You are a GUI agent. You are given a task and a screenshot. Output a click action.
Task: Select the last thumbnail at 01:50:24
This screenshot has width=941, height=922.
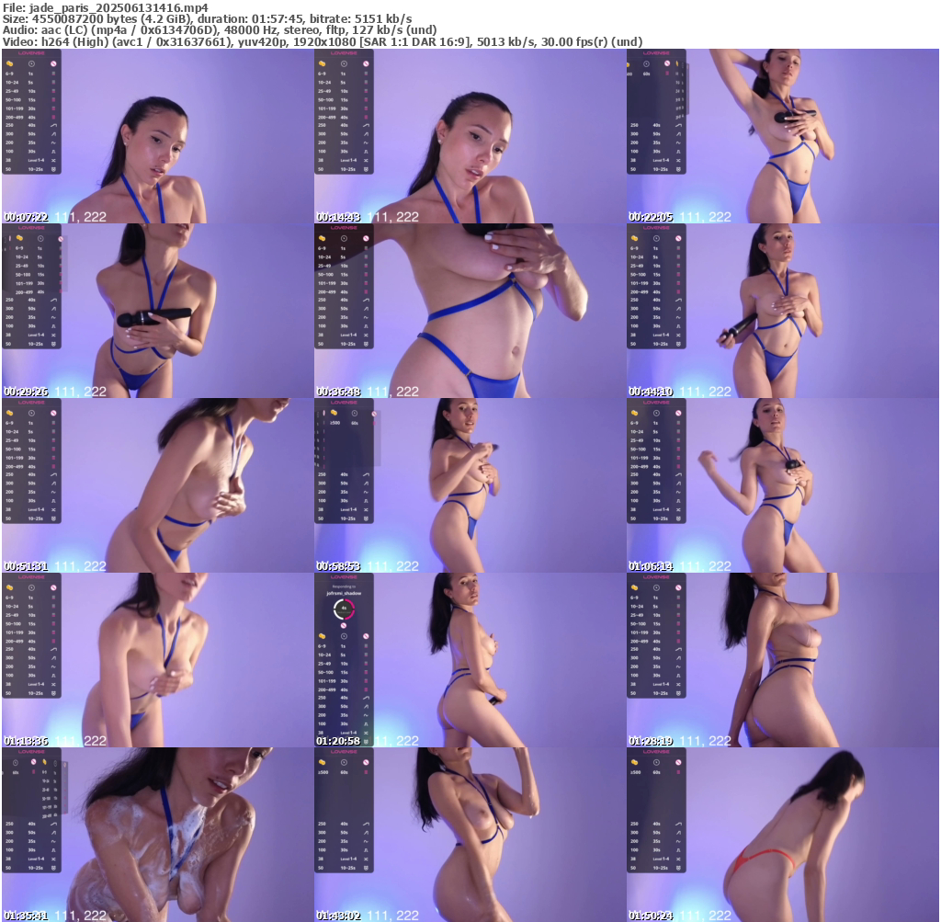point(782,835)
